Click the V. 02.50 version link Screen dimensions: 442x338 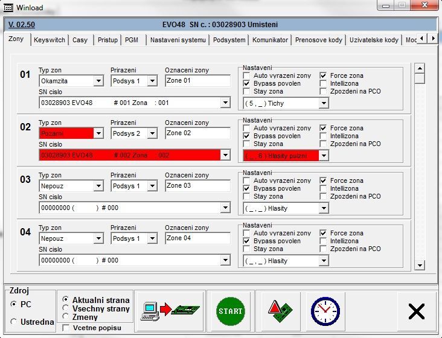(22, 25)
